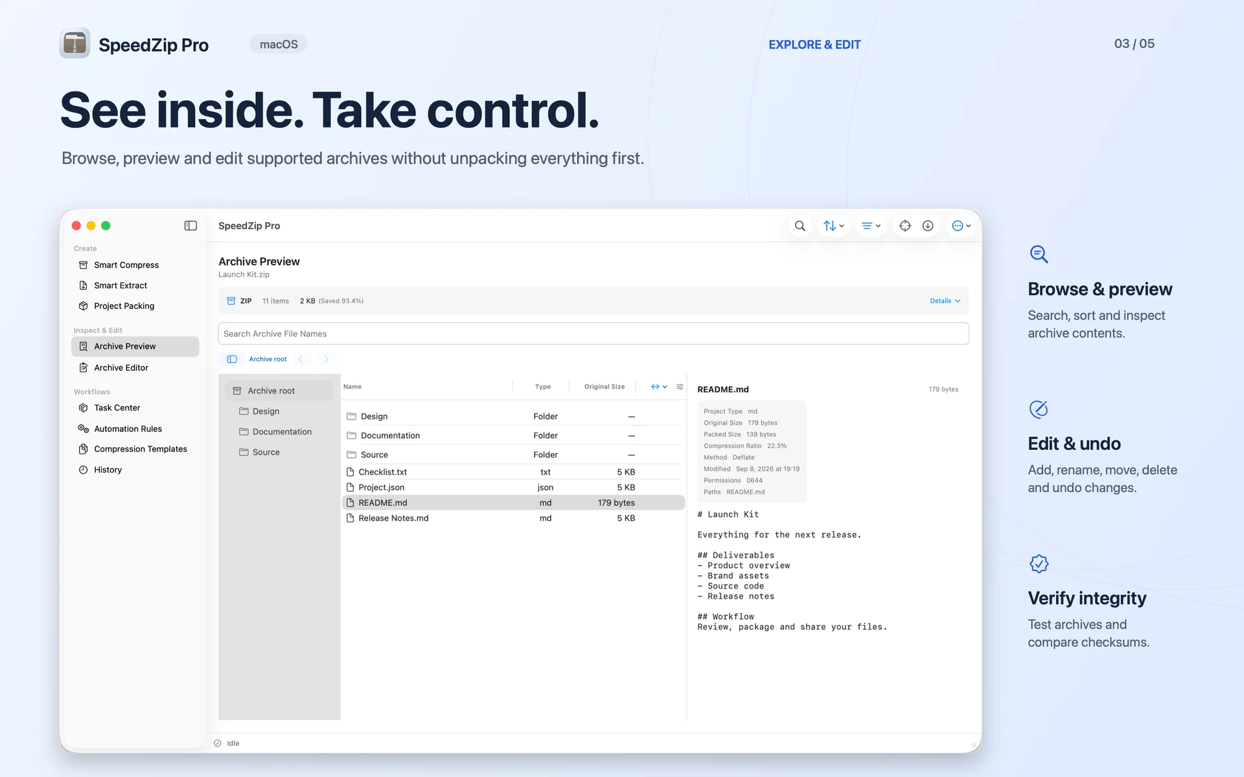The image size is (1244, 777).
Task: Select Archive root in folder tree
Action: (279, 390)
